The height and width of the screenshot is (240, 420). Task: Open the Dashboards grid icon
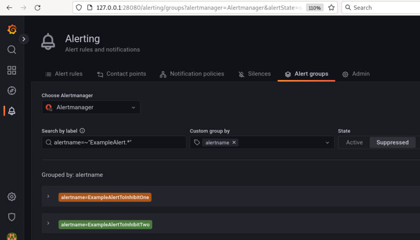pyautogui.click(x=12, y=70)
